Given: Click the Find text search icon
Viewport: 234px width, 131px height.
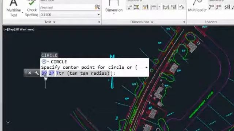Looking at the screenshot, I should [97, 7].
